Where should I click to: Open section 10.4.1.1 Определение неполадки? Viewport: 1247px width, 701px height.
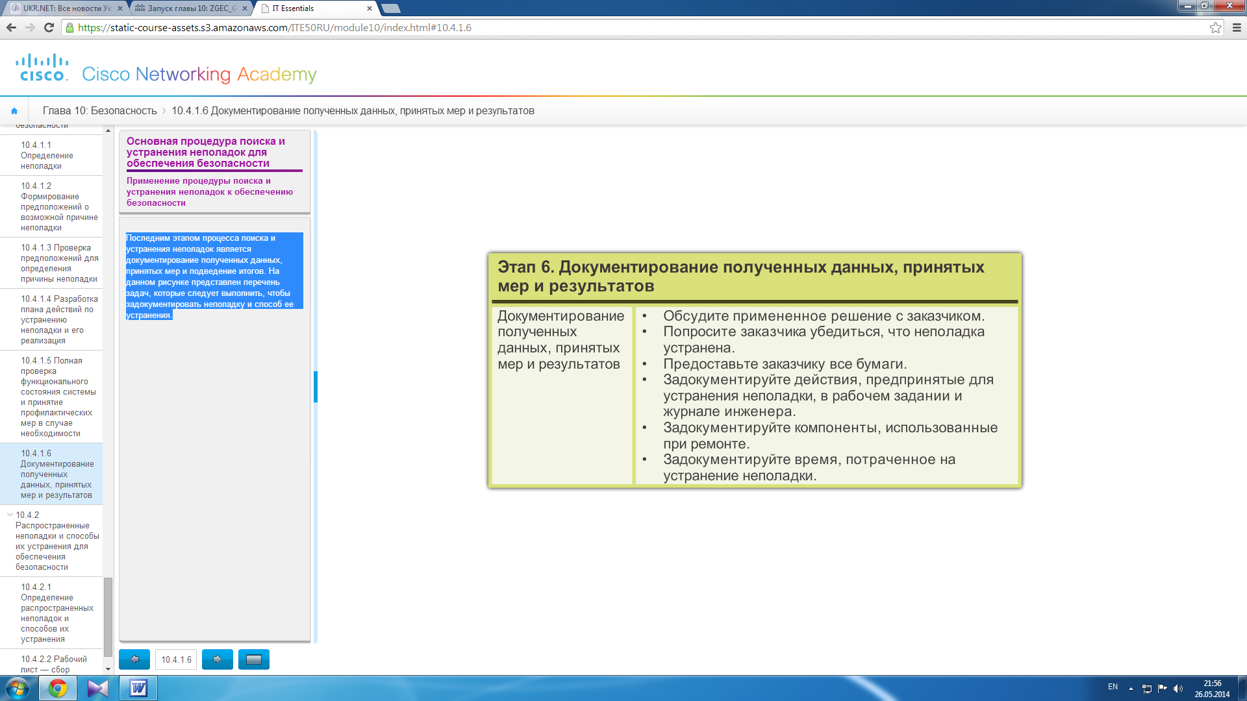tap(51, 155)
